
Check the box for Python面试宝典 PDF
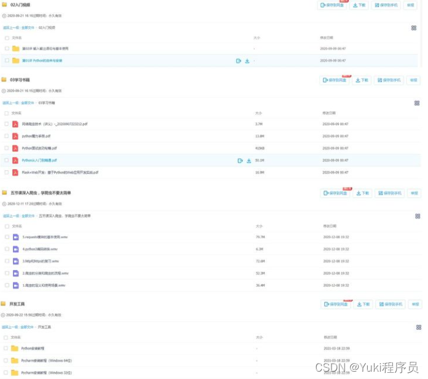pyautogui.click(x=7, y=148)
